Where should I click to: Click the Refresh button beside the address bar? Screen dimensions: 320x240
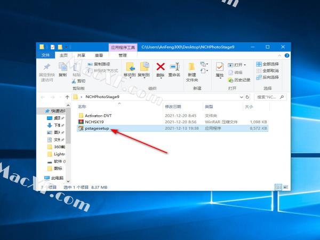[247, 97]
